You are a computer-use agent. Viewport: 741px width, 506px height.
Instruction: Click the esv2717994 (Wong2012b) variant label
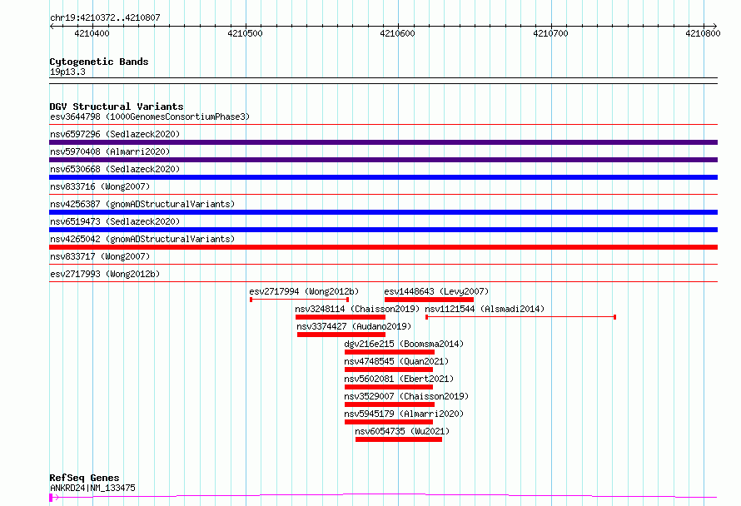(x=304, y=291)
